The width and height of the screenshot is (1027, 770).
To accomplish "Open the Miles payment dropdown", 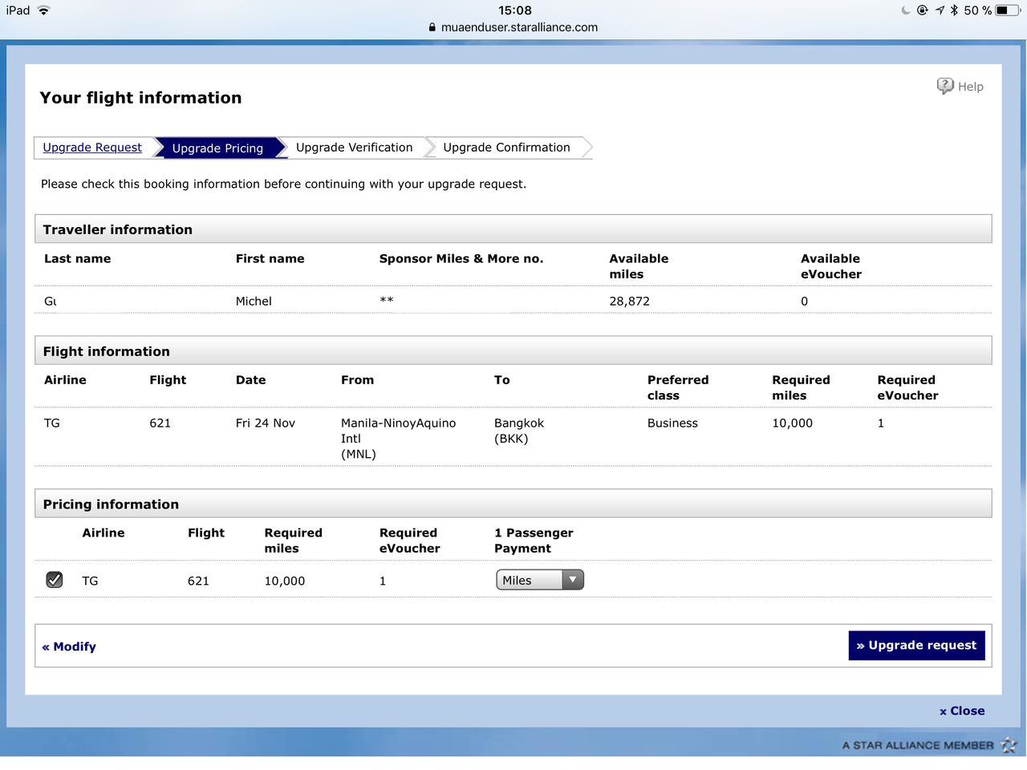I will [x=539, y=580].
